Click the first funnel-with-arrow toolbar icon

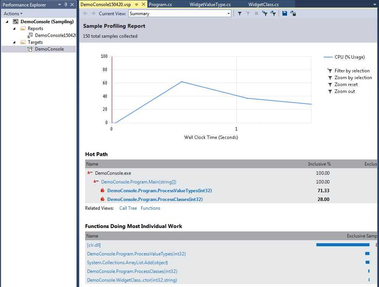coord(265,13)
